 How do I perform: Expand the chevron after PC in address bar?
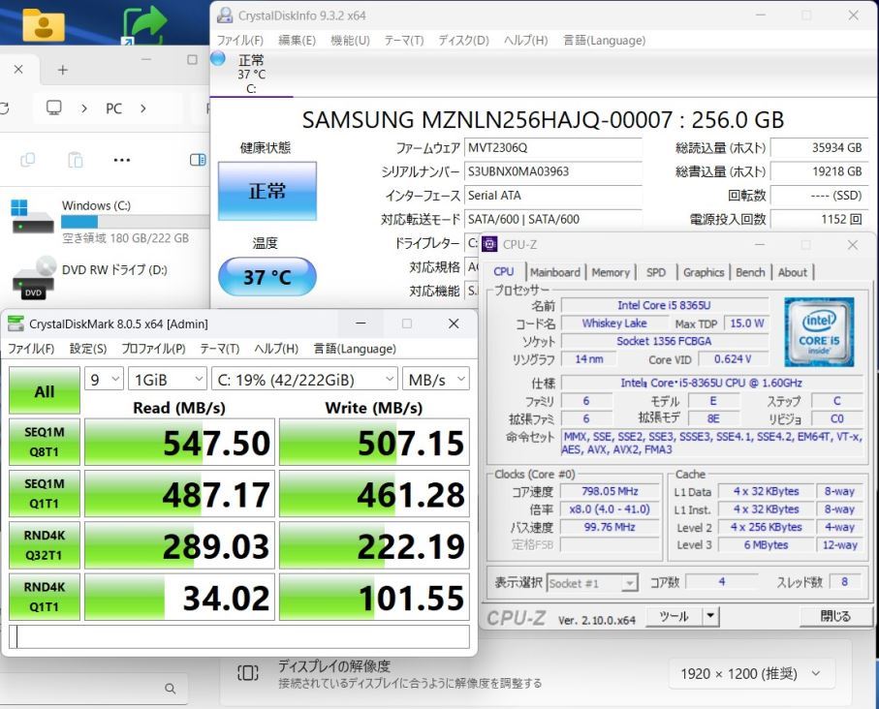pyautogui.click(x=143, y=108)
